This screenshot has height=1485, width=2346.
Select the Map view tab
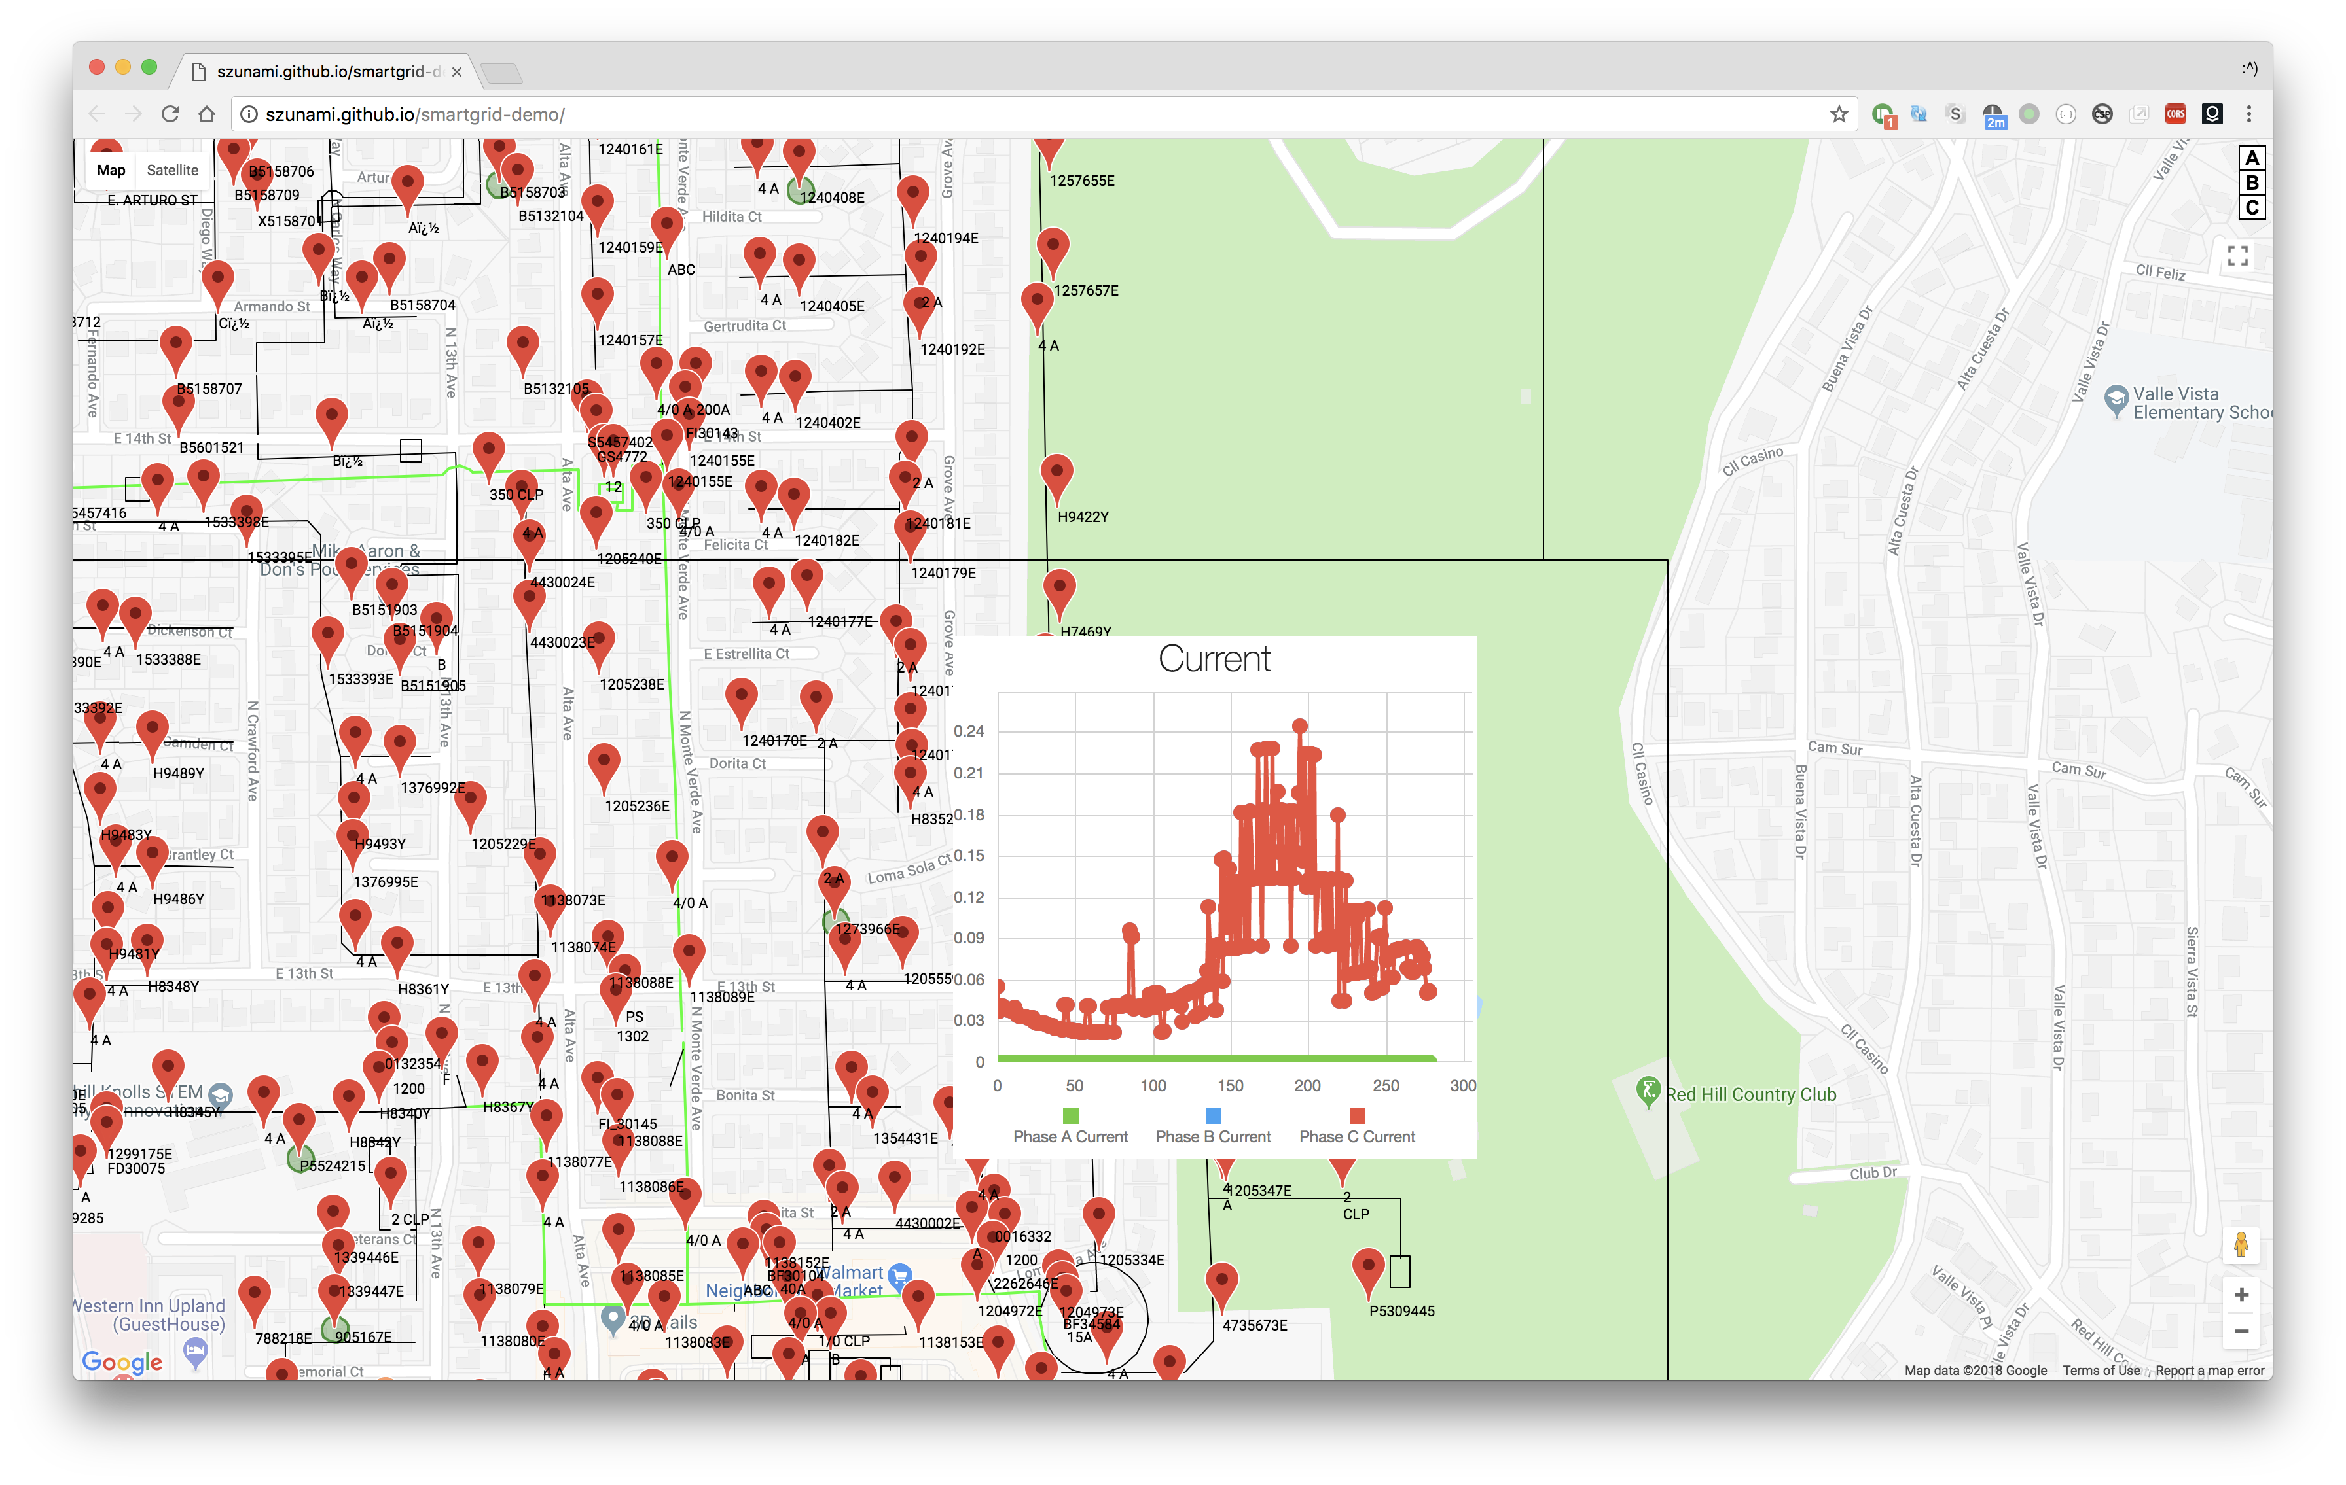point(111,170)
